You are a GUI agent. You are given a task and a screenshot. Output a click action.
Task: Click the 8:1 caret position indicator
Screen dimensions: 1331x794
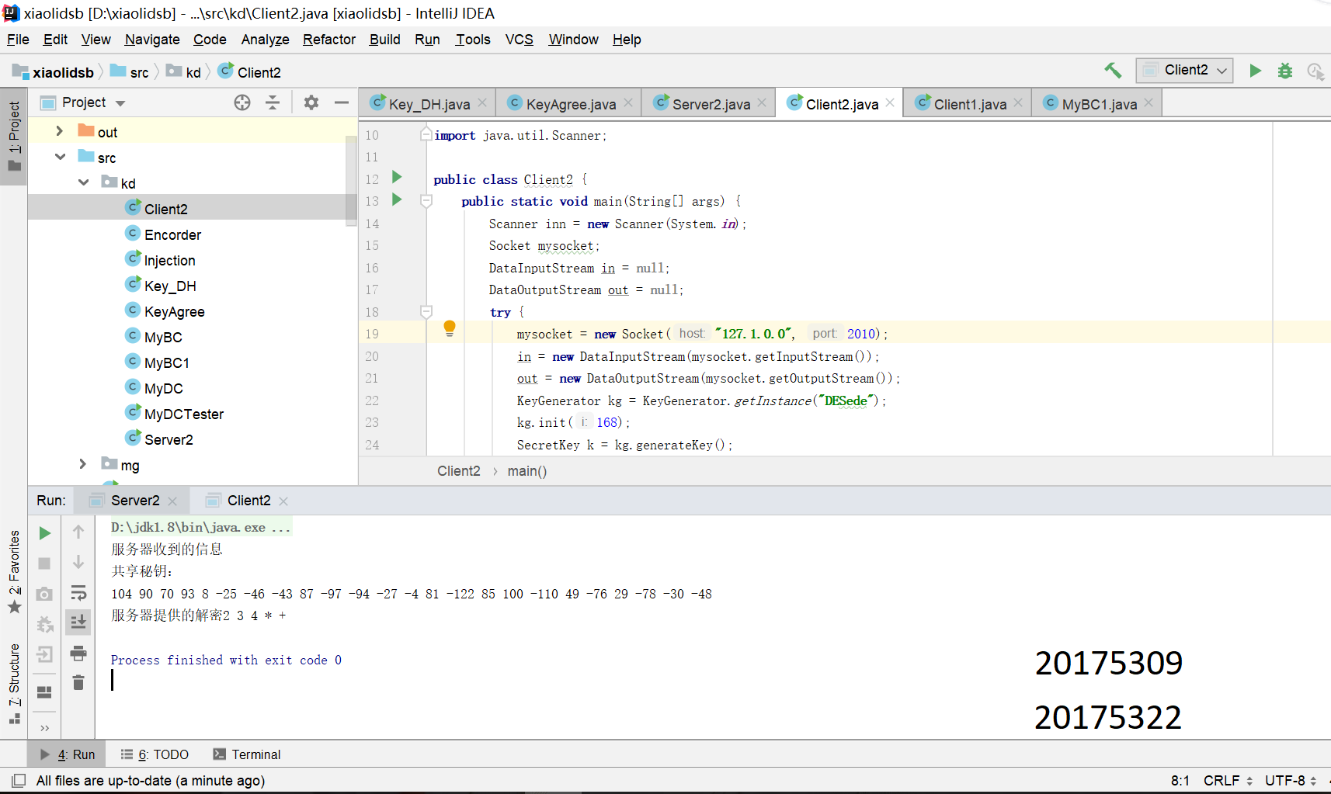coord(1180,781)
